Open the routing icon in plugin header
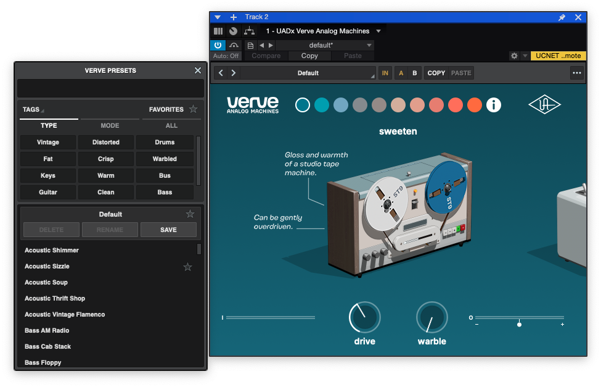This screenshot has height=387, width=601. coord(249,31)
